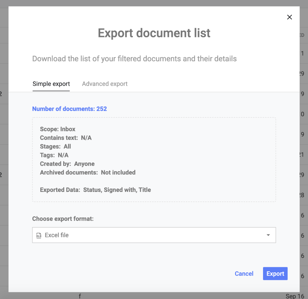Close the Export document list dialog
The image size is (308, 299).
point(289,17)
